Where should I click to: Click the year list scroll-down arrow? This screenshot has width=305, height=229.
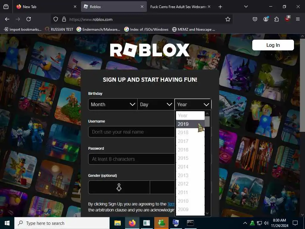(207, 213)
